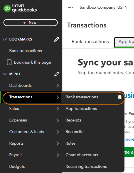This screenshot has width=134, height=173.
Task: Click the + New button
Action: (31, 23)
